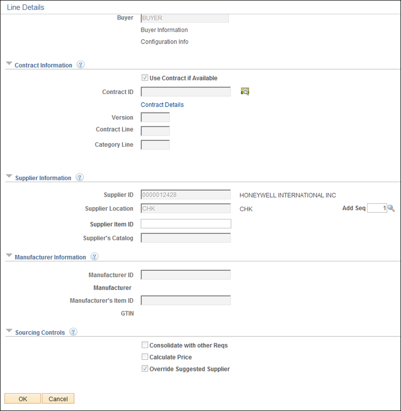Screen dimensions: 401x411
Task: Open help for Supplier Information
Action: click(x=79, y=177)
